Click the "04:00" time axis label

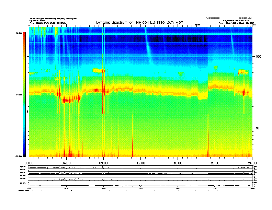coord(66,163)
